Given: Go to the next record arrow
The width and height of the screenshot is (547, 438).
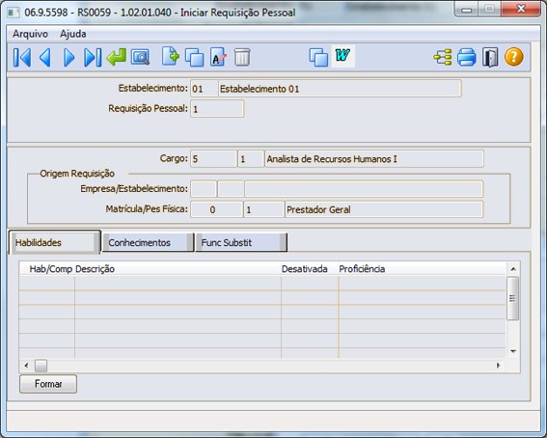Looking at the screenshot, I should pos(69,57).
